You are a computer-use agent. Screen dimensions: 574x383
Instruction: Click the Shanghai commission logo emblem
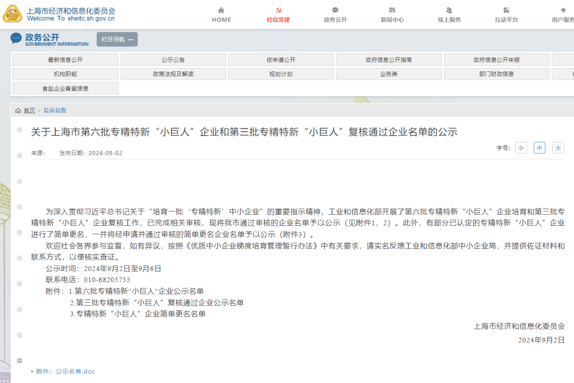pos(12,14)
